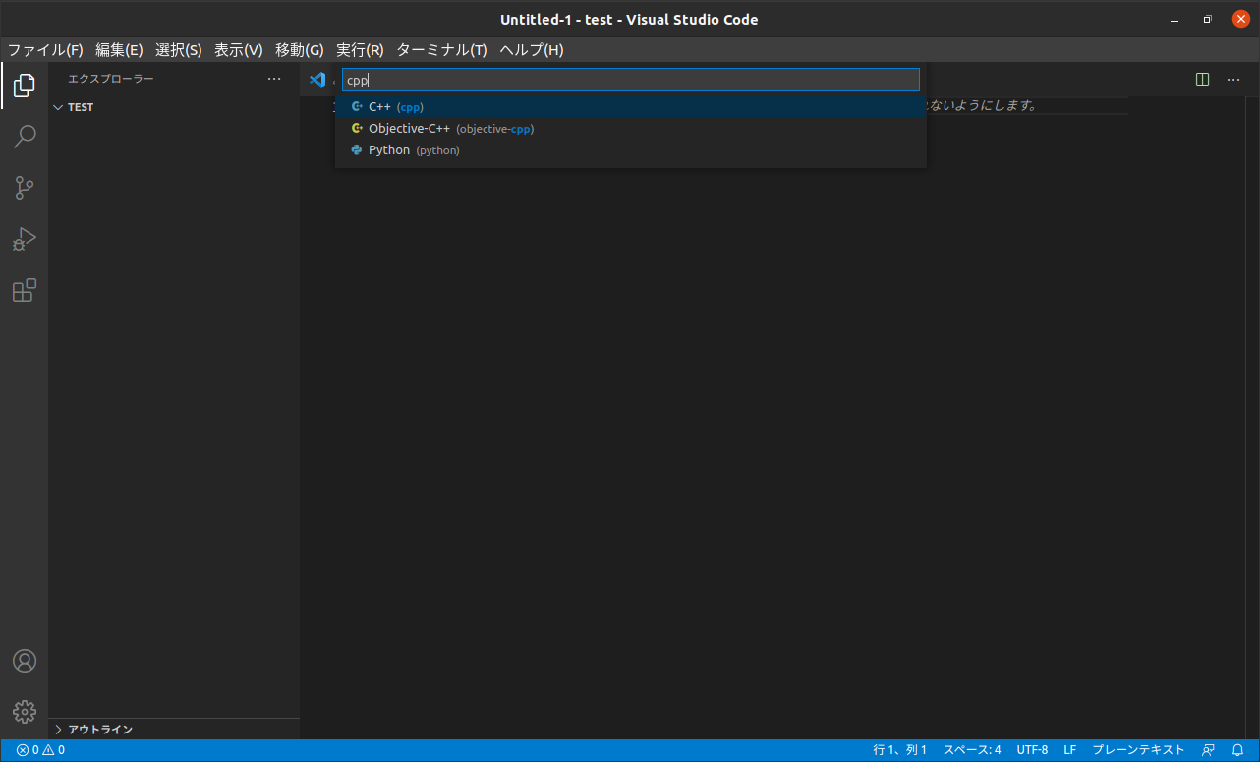Open the Search view icon
This screenshot has width=1260, height=762.
coord(25,137)
